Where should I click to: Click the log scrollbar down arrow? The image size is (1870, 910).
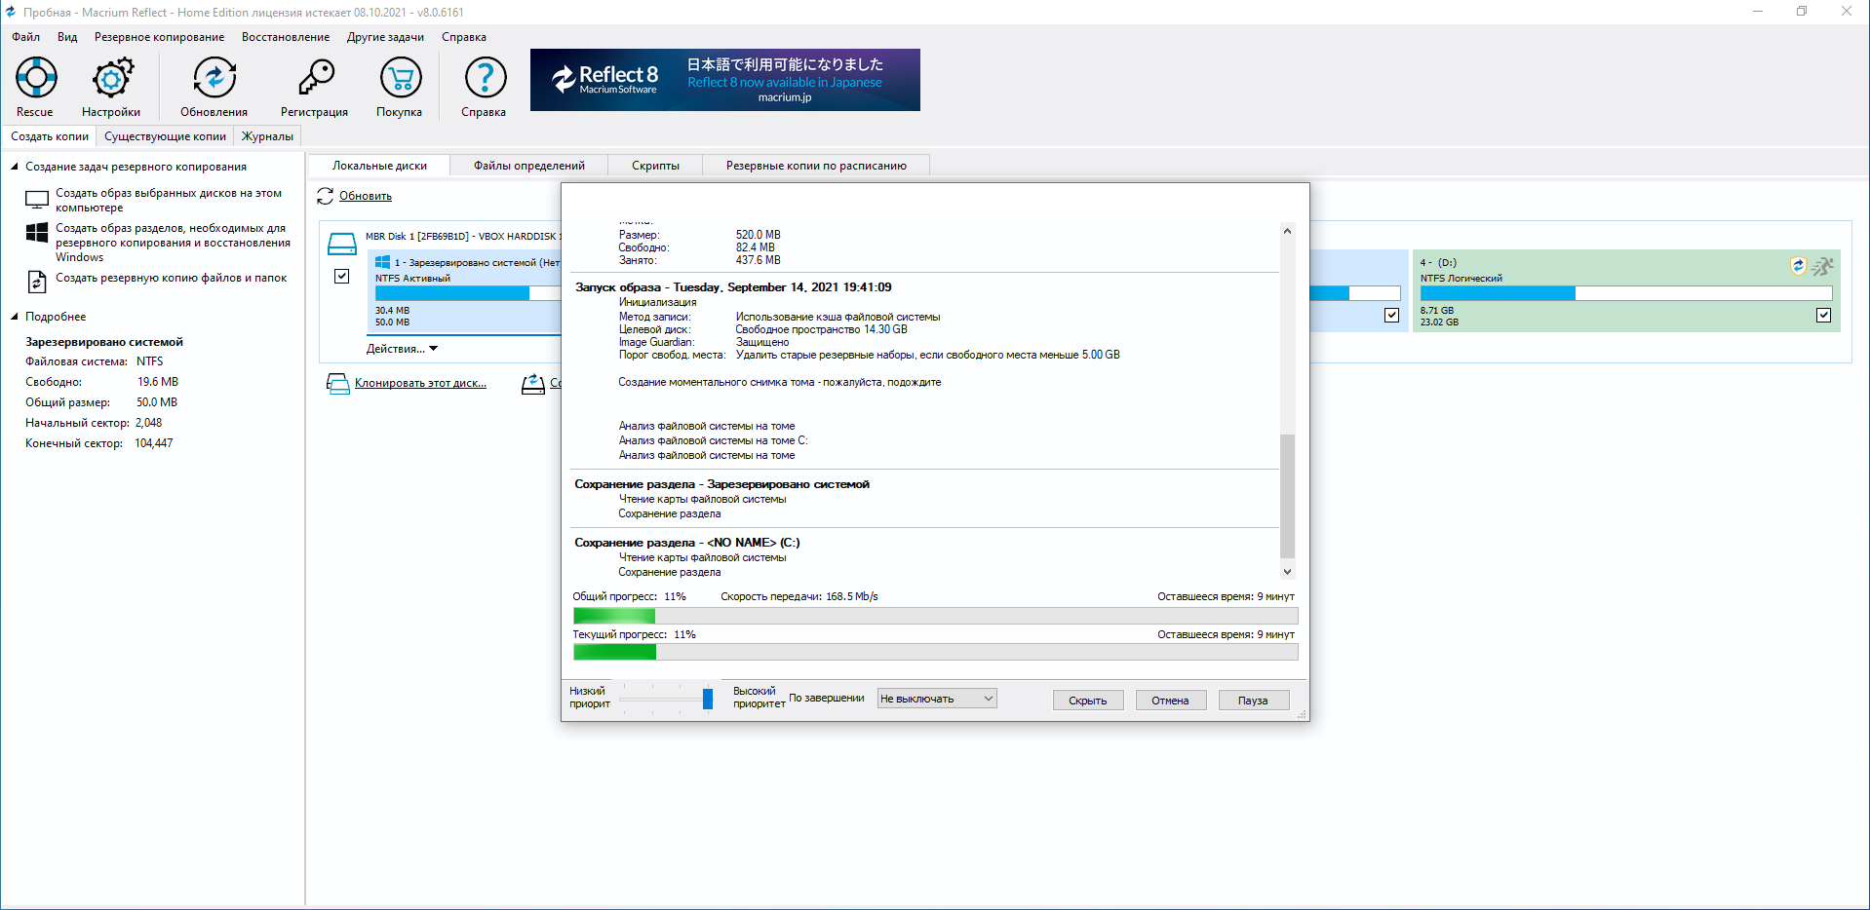(1287, 572)
